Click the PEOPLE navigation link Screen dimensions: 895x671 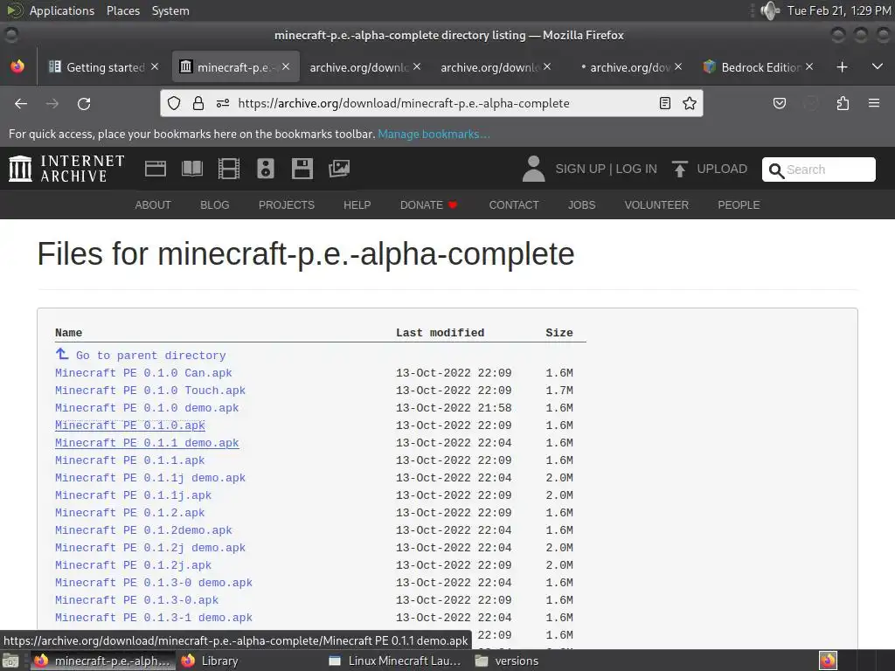739,204
